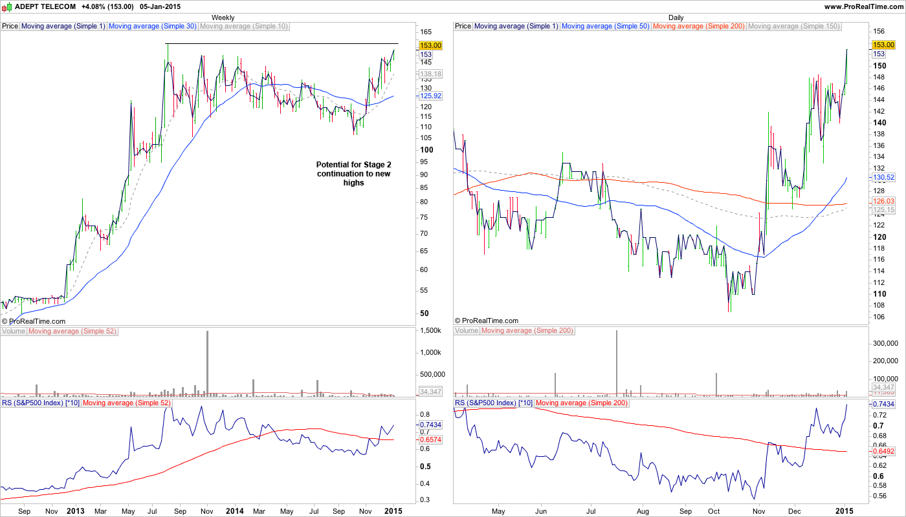Click the 05-Jan-2015 date in the header
The height and width of the screenshot is (517, 906).
pyautogui.click(x=160, y=6)
